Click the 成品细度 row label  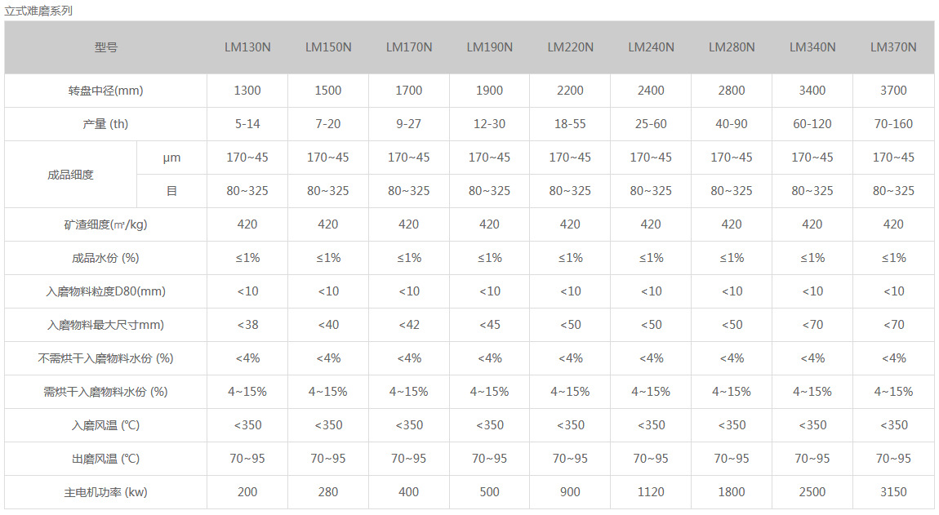(71, 174)
